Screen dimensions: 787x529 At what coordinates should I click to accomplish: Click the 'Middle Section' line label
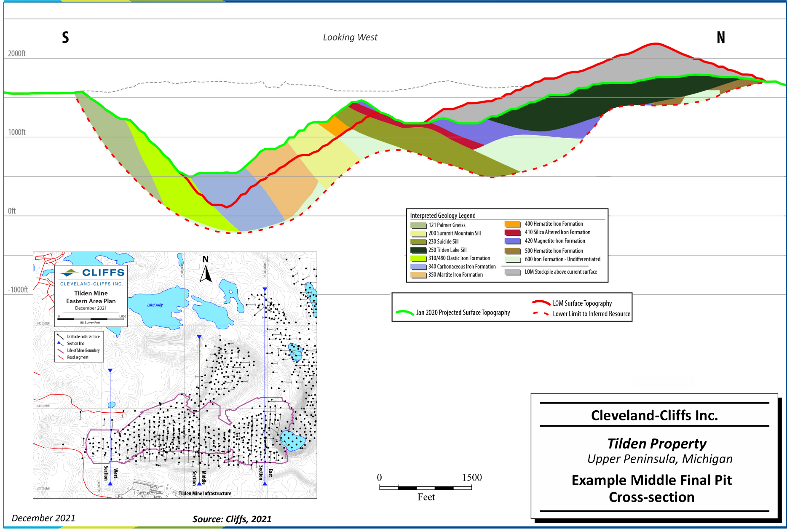coord(199,478)
